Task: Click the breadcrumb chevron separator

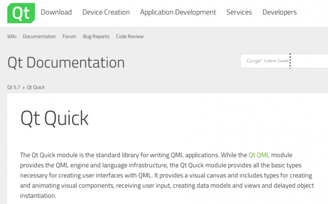Action: point(24,87)
